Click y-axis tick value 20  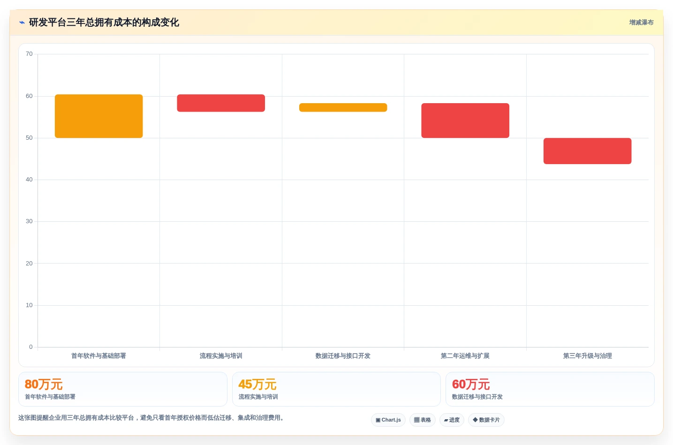pyautogui.click(x=29, y=264)
